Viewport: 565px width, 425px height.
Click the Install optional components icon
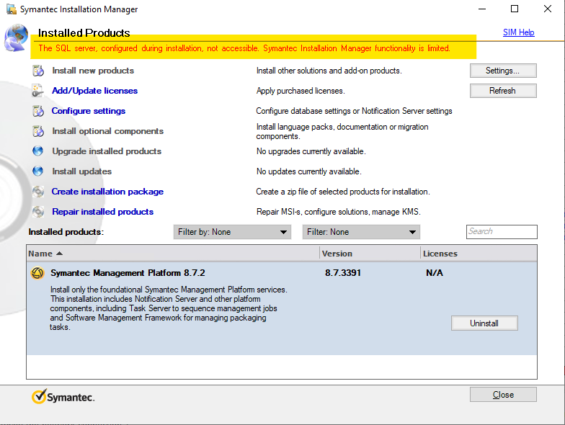pyautogui.click(x=38, y=131)
